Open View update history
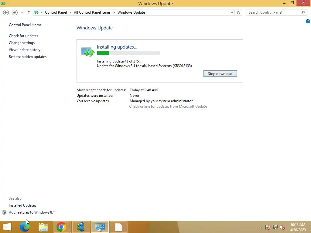This screenshot has height=233, width=311. click(x=25, y=50)
